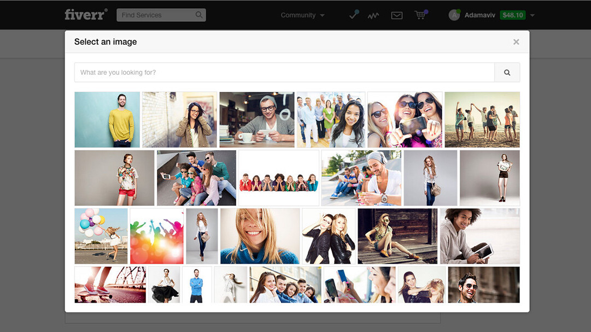Expand the account dropdown arrow

coord(533,16)
